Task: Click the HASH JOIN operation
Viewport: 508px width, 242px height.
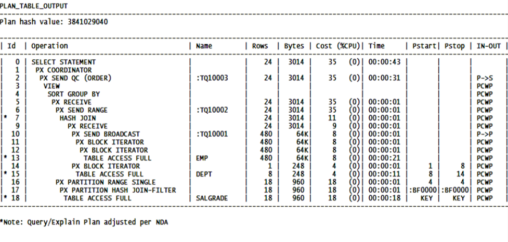Action: (x=77, y=118)
